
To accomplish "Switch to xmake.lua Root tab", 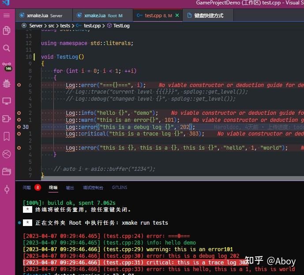I will 103,15.
